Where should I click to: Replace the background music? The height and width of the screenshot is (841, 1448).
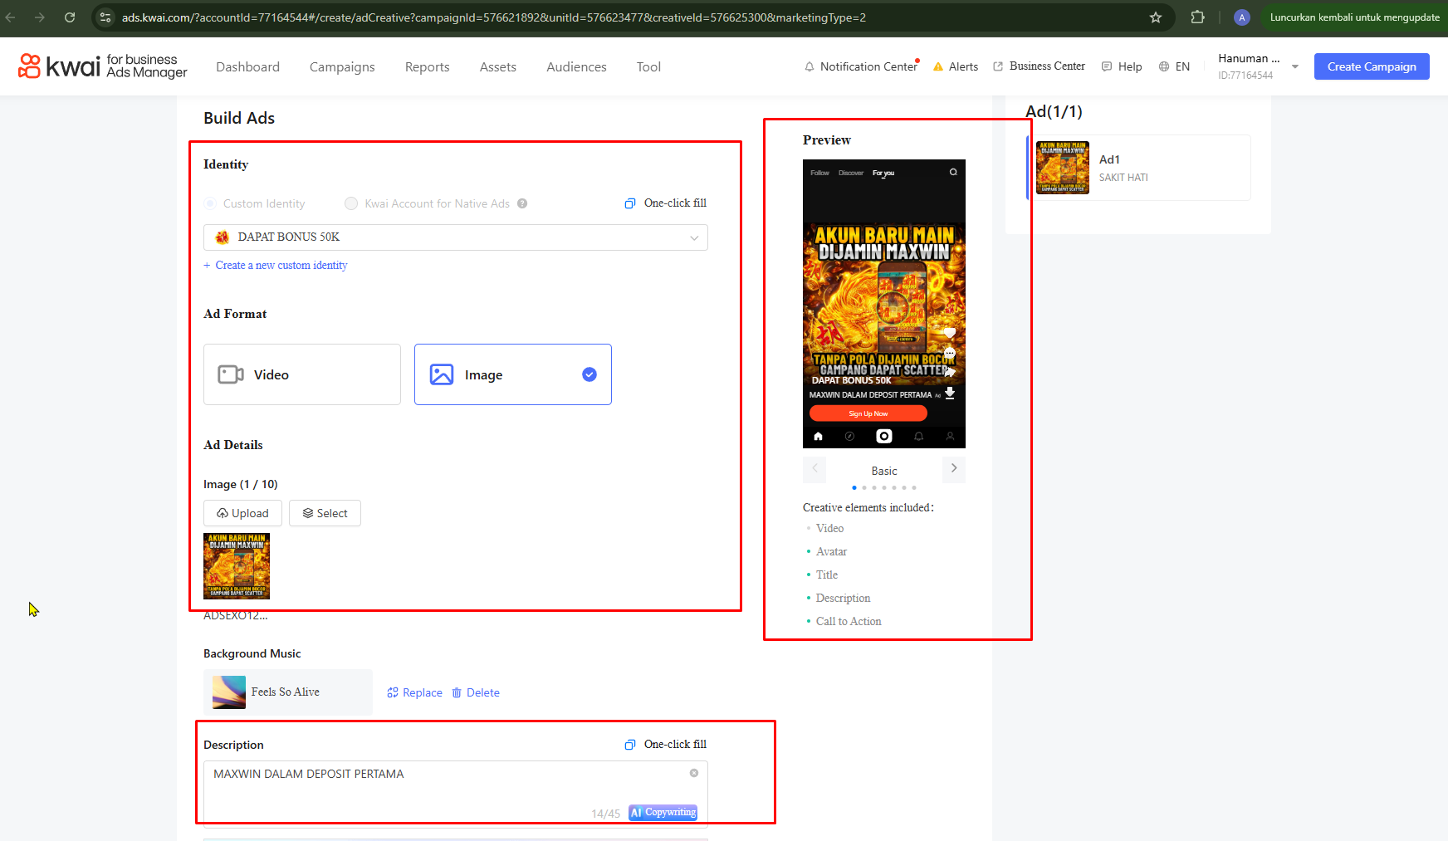click(414, 692)
